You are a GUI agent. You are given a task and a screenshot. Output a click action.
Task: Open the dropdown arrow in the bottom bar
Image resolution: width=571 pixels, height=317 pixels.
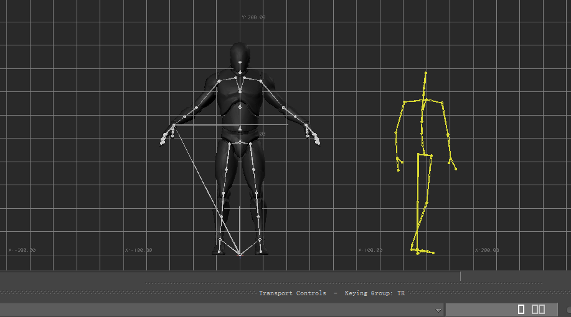point(438,310)
